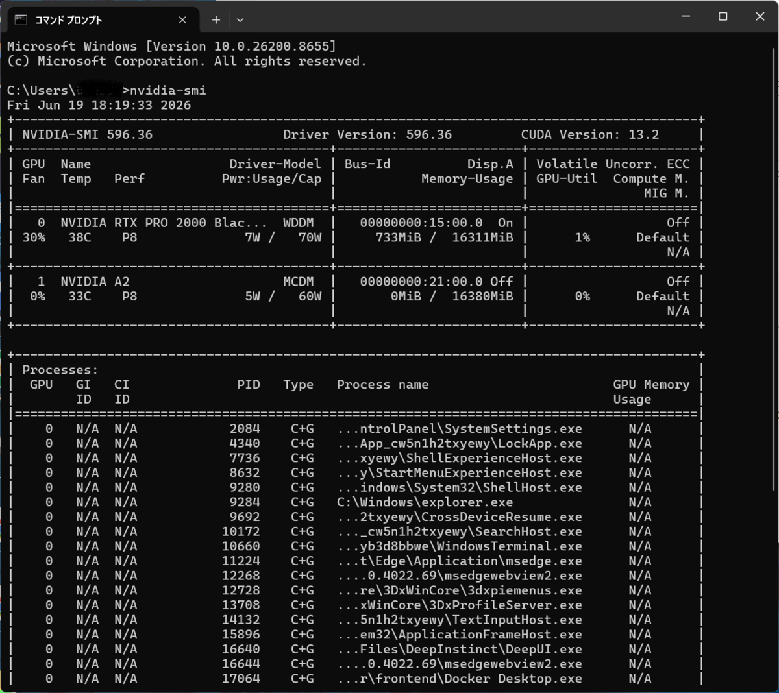Image resolution: width=779 pixels, height=693 pixels.
Task: Click the 1% GPU utilization value
Action: coord(582,237)
